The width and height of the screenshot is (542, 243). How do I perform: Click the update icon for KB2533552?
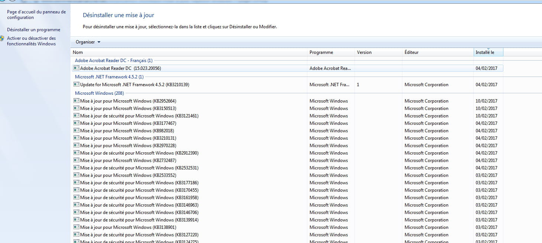pyautogui.click(x=76, y=175)
